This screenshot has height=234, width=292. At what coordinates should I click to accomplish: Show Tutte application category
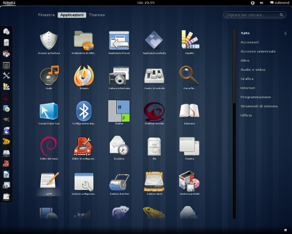point(245,33)
